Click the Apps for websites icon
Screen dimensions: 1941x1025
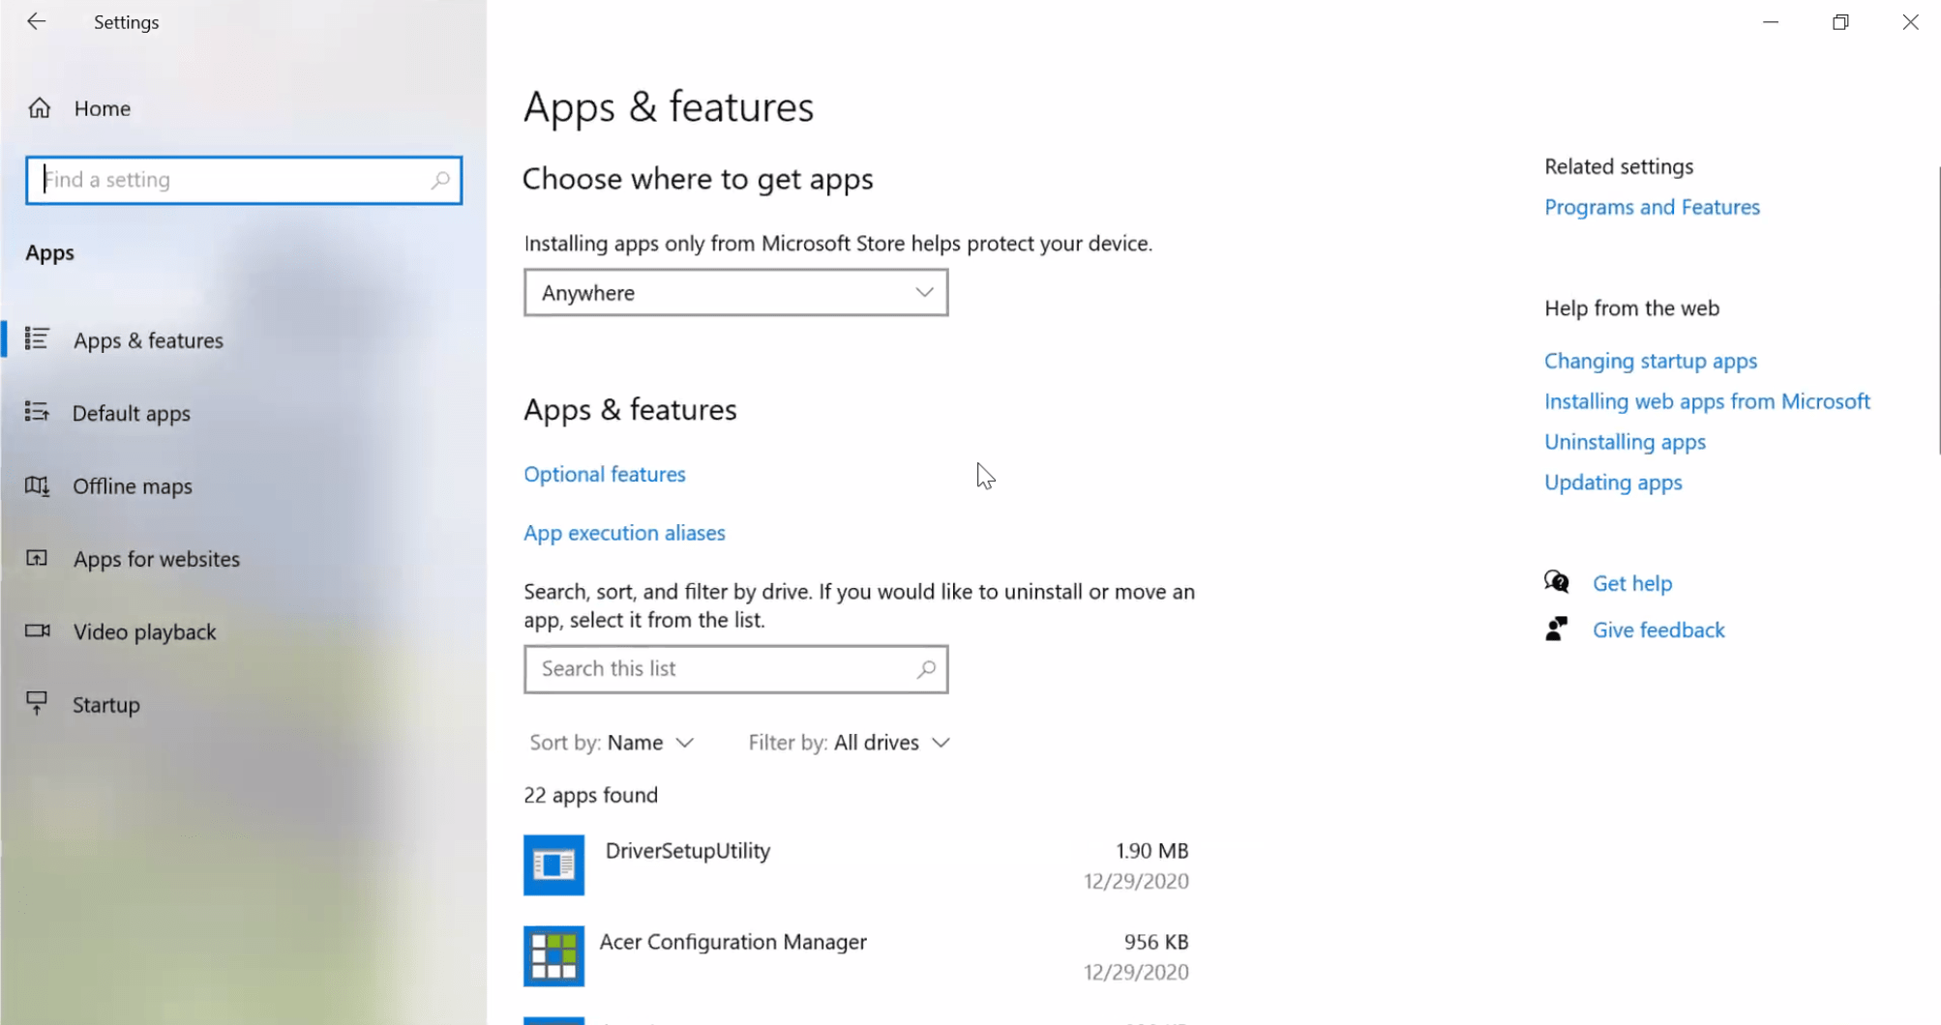click(x=37, y=558)
